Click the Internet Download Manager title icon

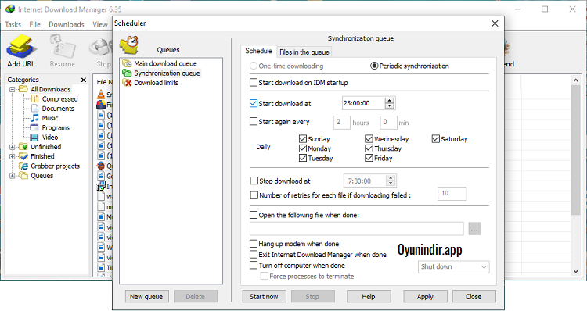10,9
